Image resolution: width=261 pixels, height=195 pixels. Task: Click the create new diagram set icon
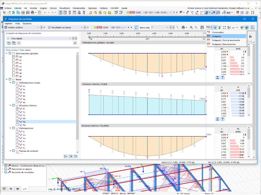tap(9, 43)
